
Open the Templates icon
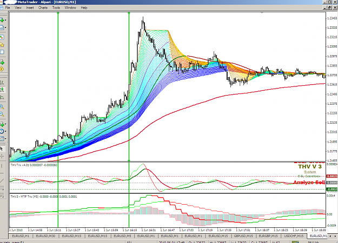tap(2, 139)
